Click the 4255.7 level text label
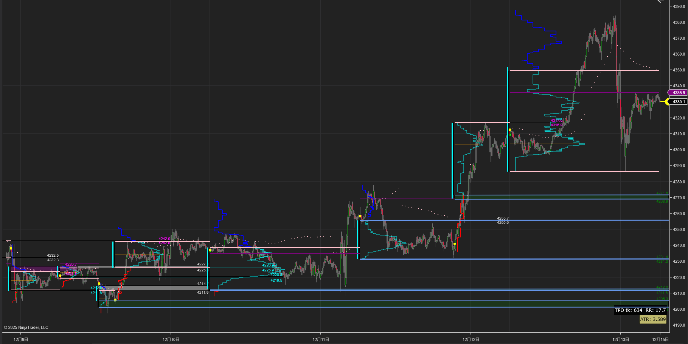The width and height of the screenshot is (688, 344). pos(503,218)
